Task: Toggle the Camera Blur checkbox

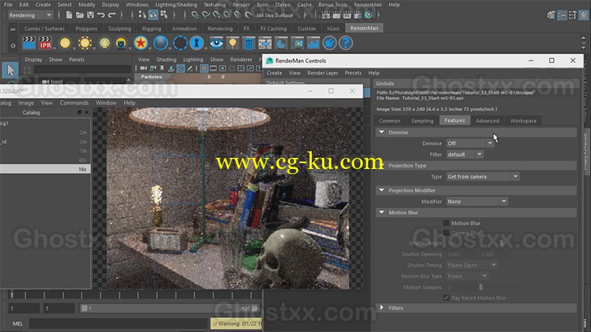Action: coord(446,233)
